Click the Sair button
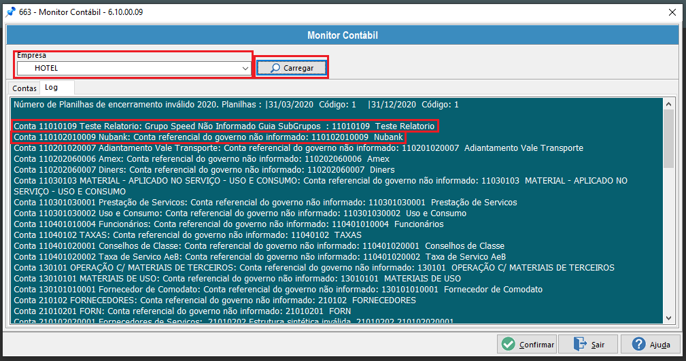This screenshot has width=686, height=361. click(589, 345)
